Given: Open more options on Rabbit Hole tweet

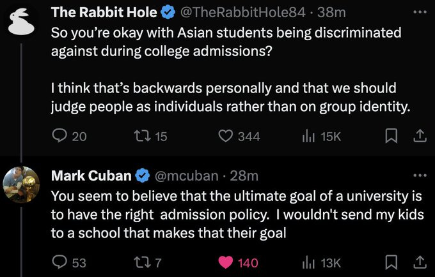Looking at the screenshot, I should [420, 12].
